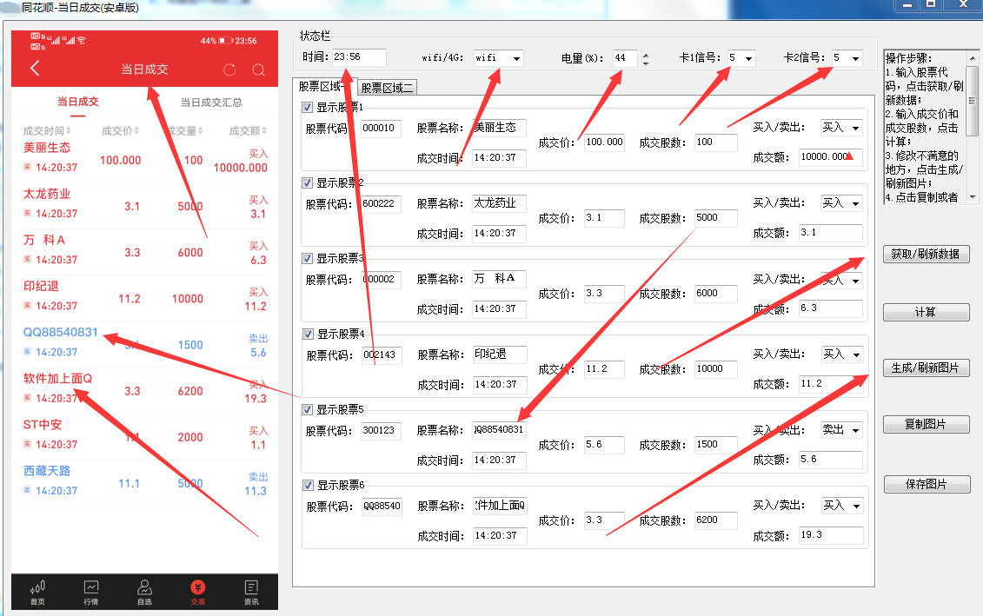
Task: Click the 时间 input field showing 23:56
Action: pos(356,57)
